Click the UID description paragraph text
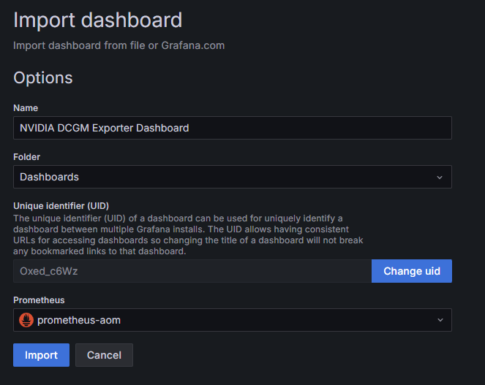 [x=188, y=235]
